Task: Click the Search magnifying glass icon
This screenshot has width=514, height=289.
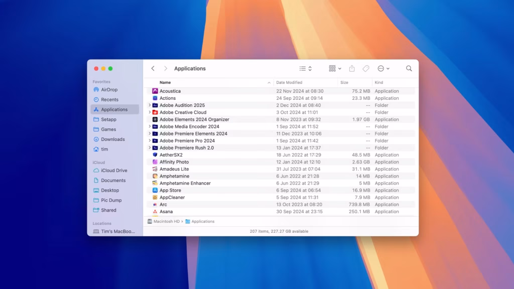Action: [x=409, y=68]
